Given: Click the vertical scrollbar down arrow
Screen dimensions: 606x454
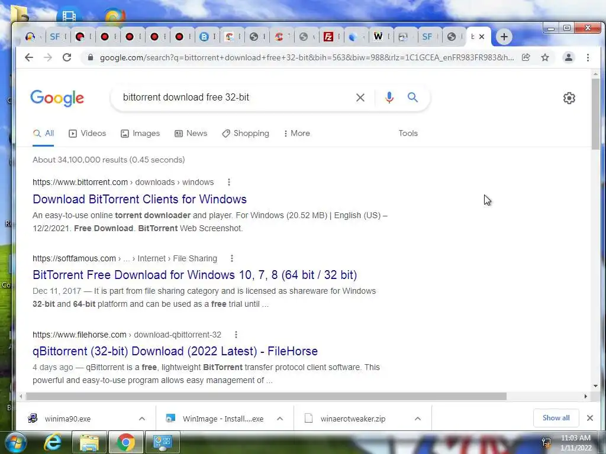Looking at the screenshot, I should pos(595,385).
